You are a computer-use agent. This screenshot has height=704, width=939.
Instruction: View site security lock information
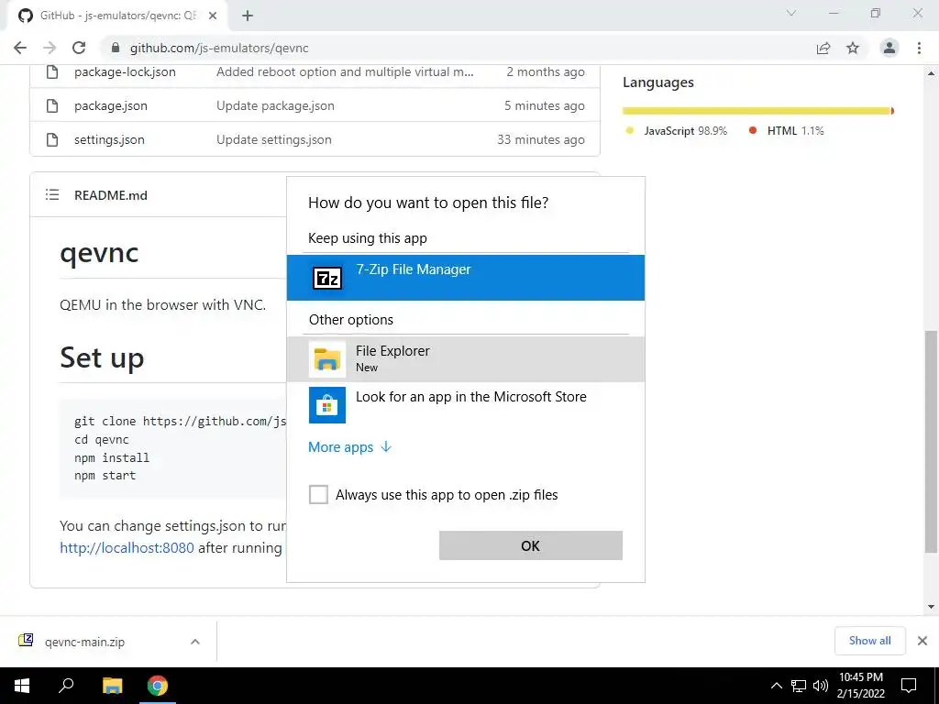116,48
